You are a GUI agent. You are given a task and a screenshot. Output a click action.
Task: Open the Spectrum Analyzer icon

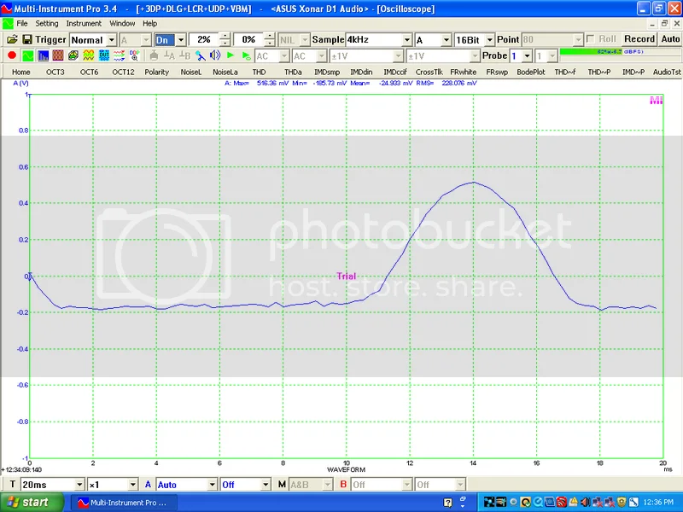click(x=44, y=55)
